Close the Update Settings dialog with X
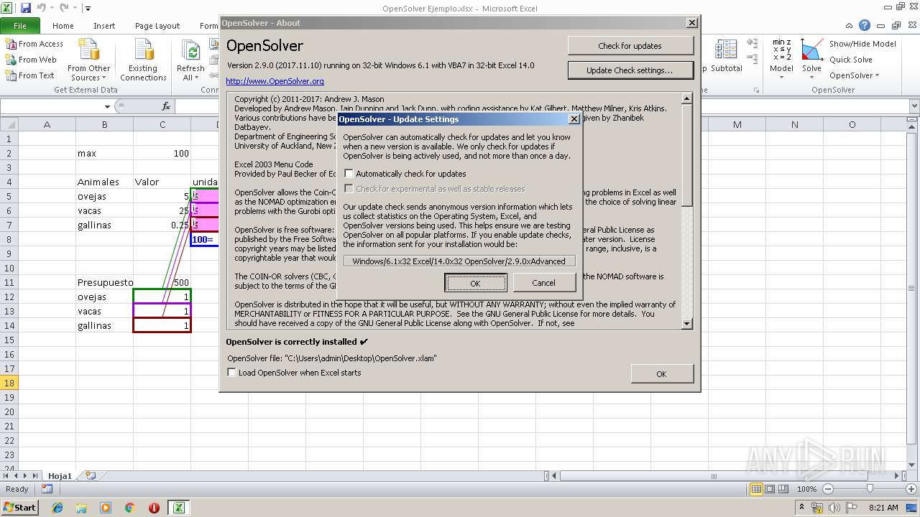Screen dimensions: 920x517 574,119
